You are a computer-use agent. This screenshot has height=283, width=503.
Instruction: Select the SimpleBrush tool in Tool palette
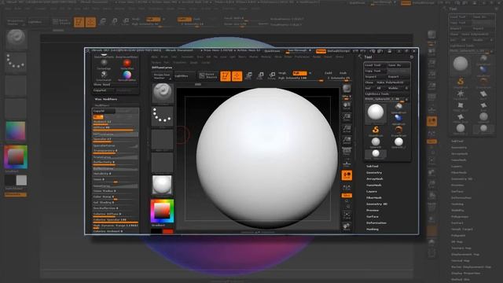(x=376, y=130)
